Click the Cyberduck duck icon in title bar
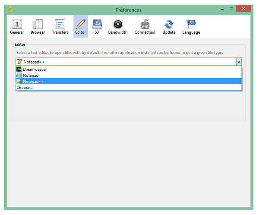This screenshot has height=215, width=259. click(x=10, y=10)
